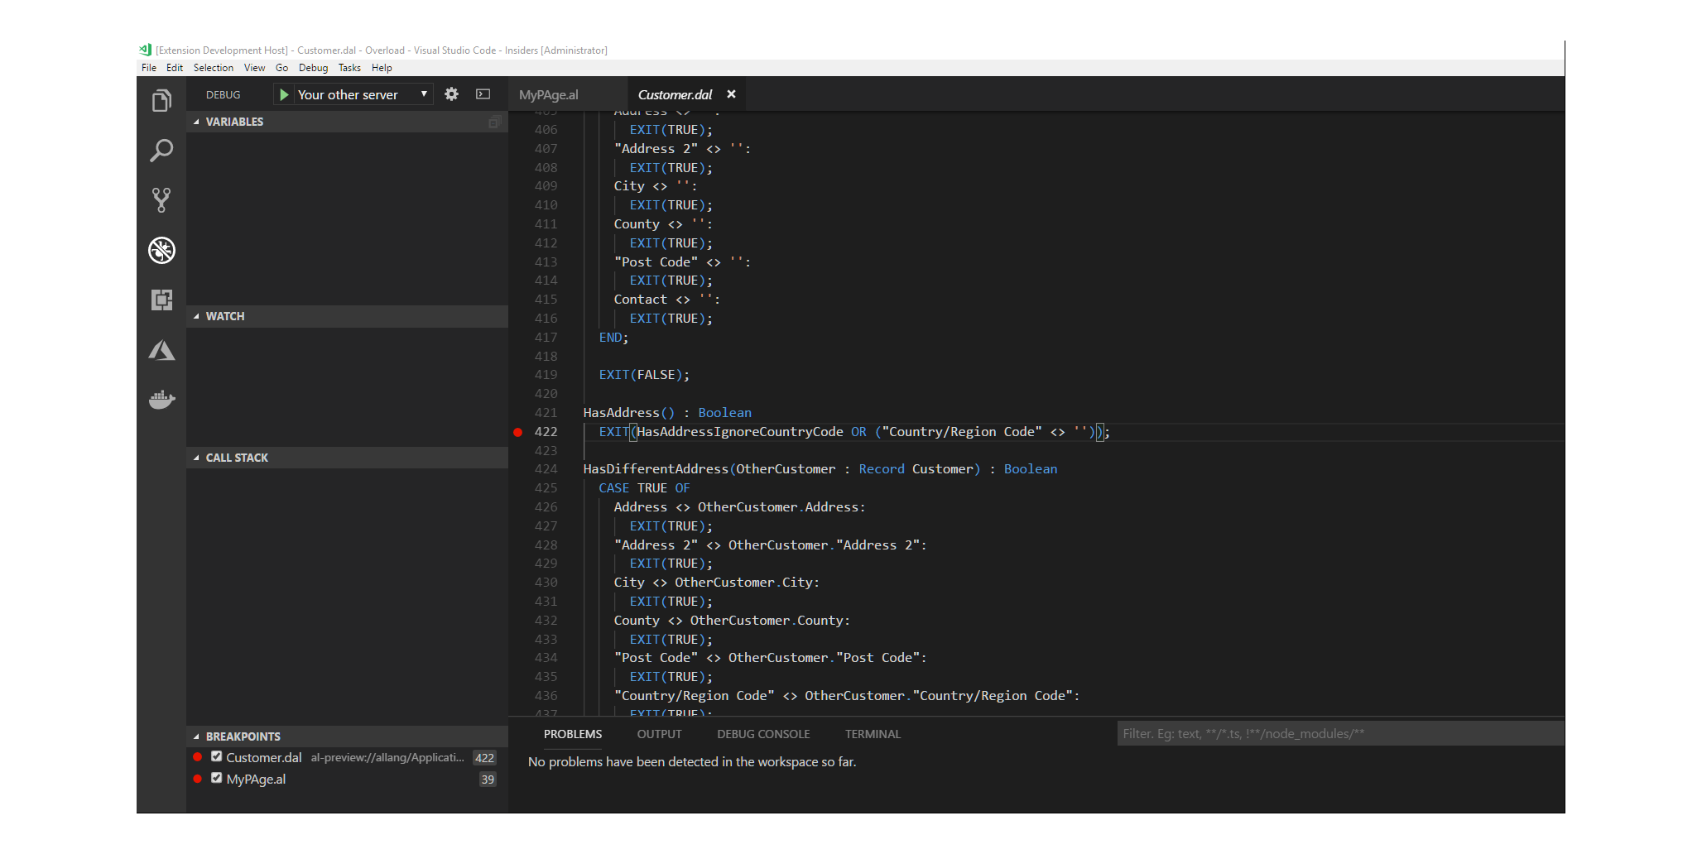Open the Docker view icon
This screenshot has width=1702, height=854.
click(x=161, y=401)
